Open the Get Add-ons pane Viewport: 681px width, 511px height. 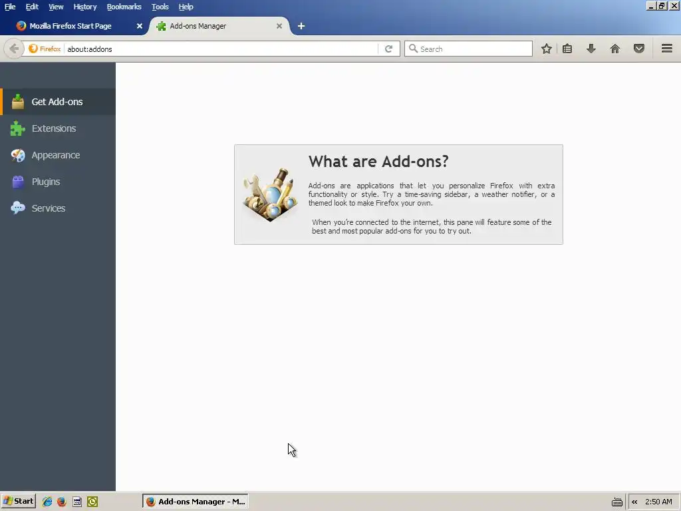pyautogui.click(x=58, y=102)
